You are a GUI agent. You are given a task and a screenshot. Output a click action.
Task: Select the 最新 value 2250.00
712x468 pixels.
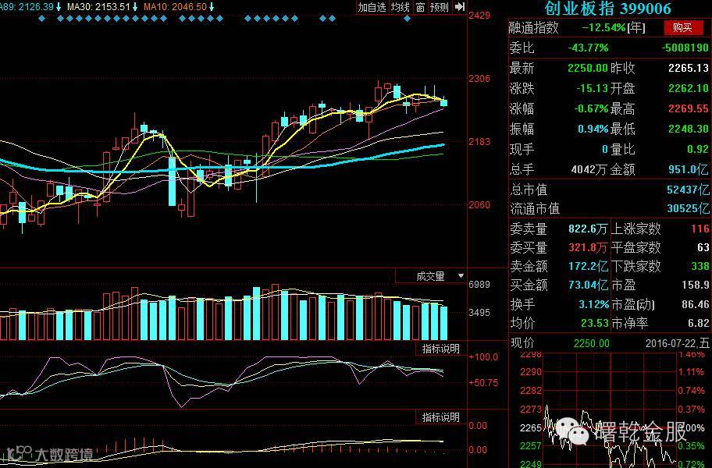[588, 68]
